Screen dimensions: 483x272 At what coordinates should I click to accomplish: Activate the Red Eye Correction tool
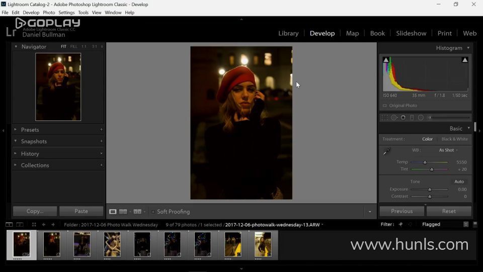(x=403, y=117)
